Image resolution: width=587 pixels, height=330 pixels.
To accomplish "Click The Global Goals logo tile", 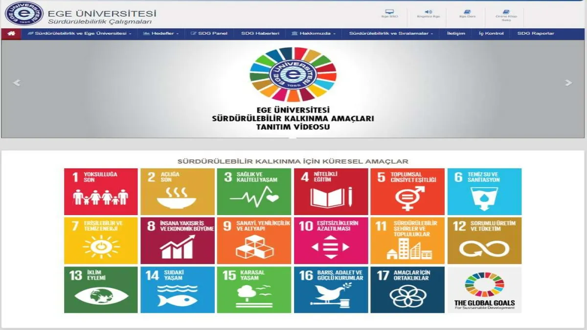I will point(484,289).
